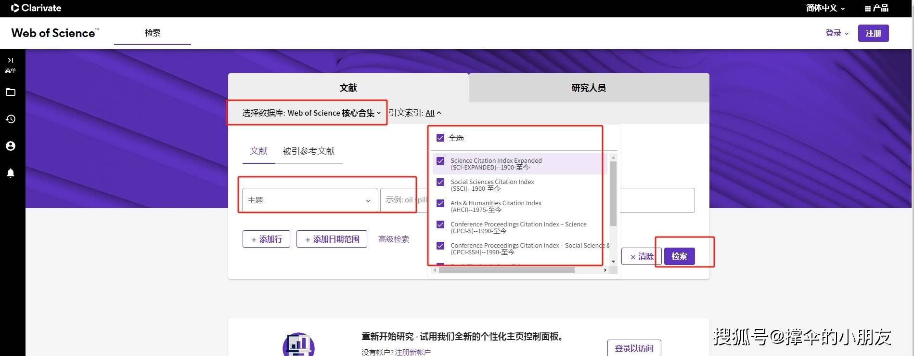This screenshot has height=356, width=914.
Task: Open the folder icon in sidebar
Action: point(11,92)
